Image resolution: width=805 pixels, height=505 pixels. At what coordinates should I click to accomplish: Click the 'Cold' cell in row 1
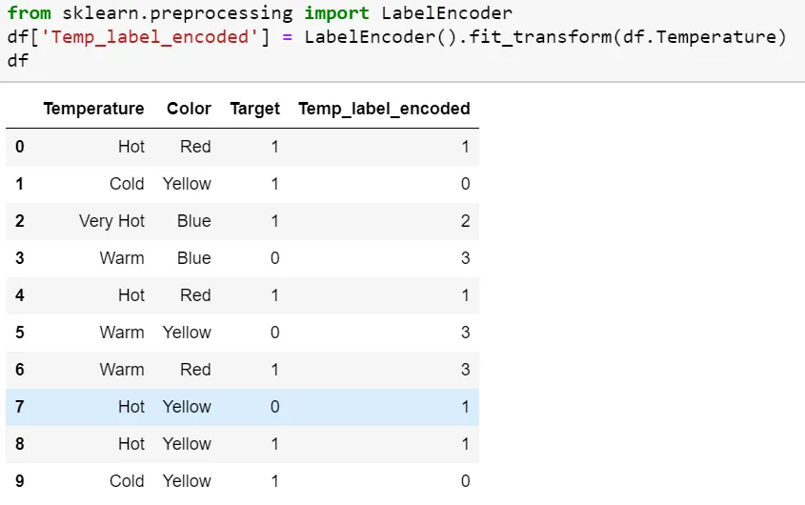(x=127, y=184)
